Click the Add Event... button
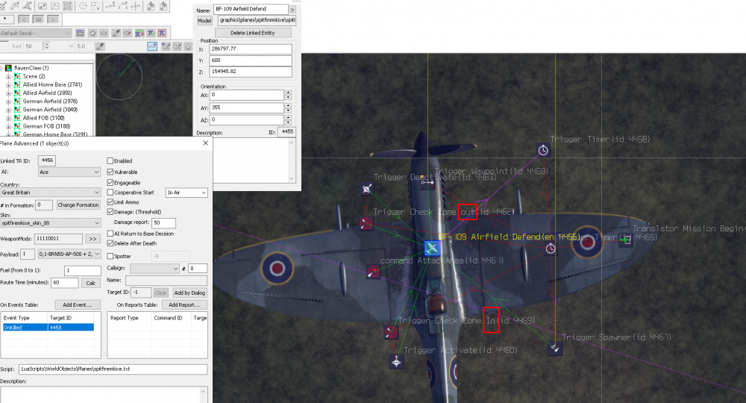This screenshot has height=403, width=746. click(77, 305)
